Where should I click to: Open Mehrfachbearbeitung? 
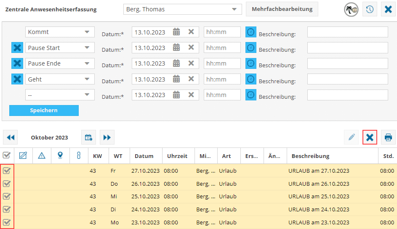(x=282, y=9)
